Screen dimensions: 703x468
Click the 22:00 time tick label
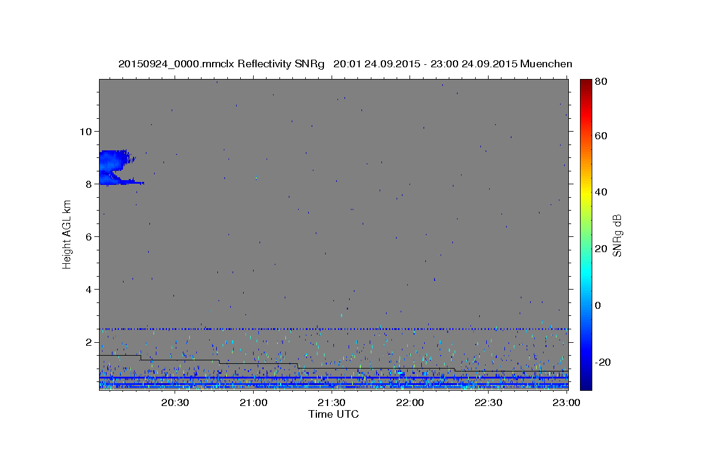tap(410, 402)
